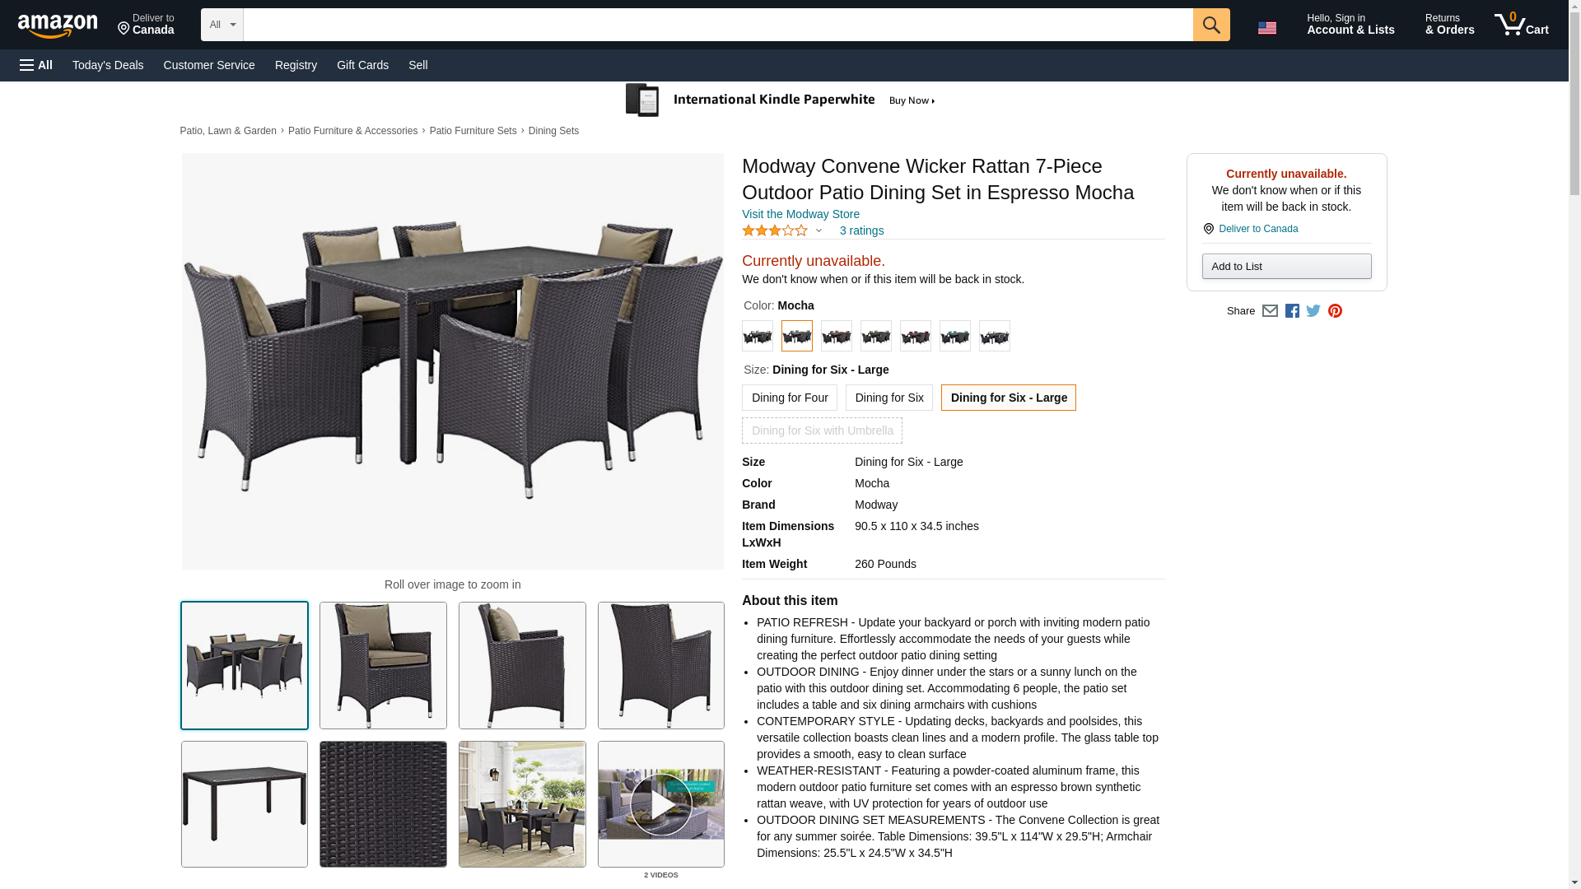The image size is (1581, 889).
Task: Play the product video thumbnail
Action: (660, 804)
